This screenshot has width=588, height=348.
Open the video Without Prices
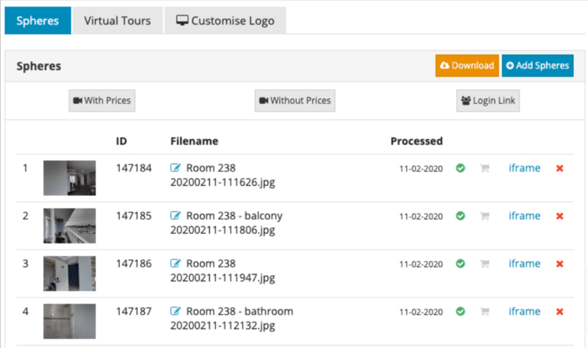pos(295,100)
